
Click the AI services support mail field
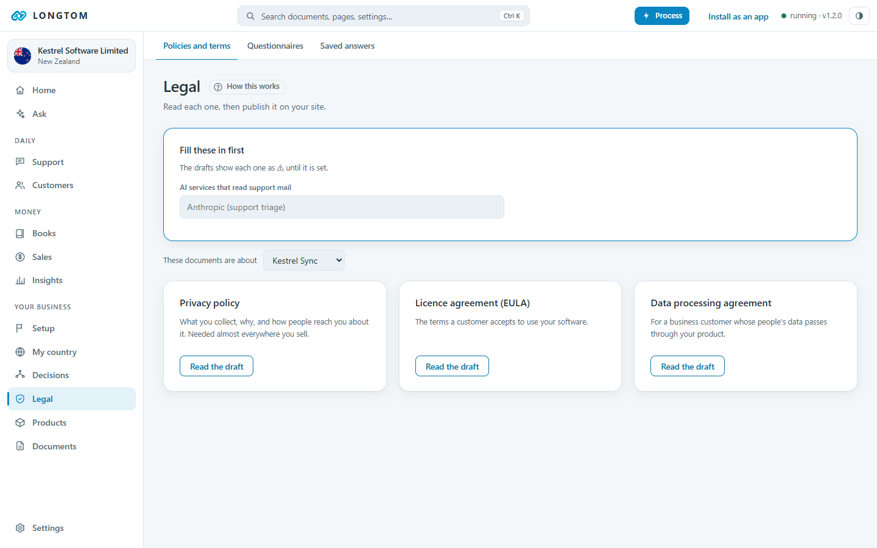pyautogui.click(x=342, y=207)
